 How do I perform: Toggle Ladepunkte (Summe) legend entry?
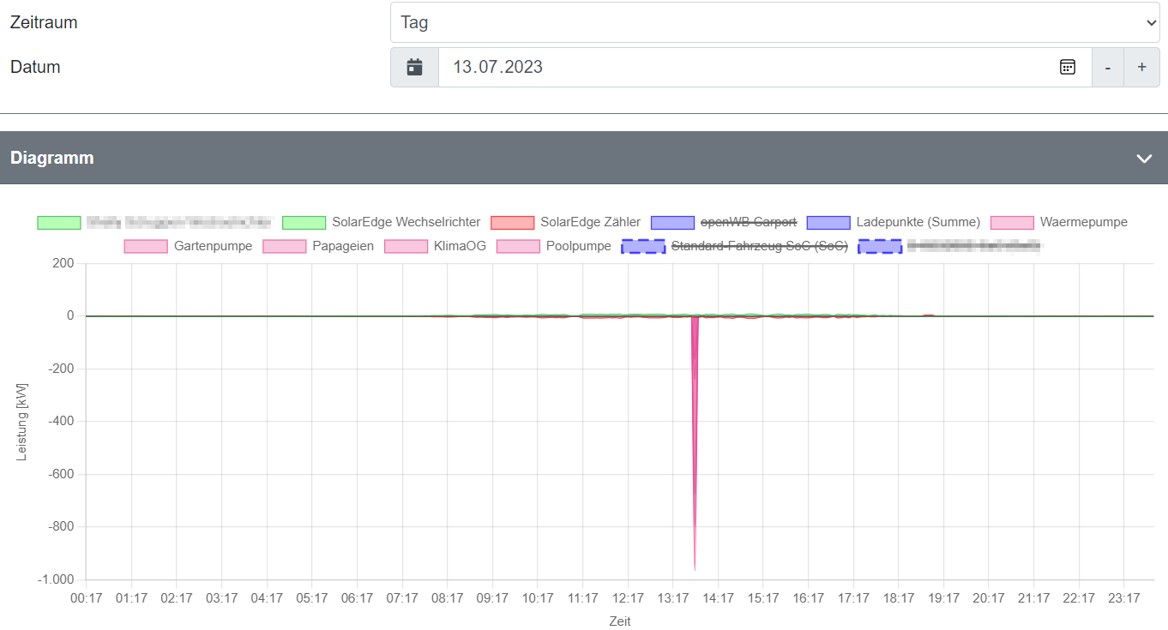pyautogui.click(x=918, y=222)
